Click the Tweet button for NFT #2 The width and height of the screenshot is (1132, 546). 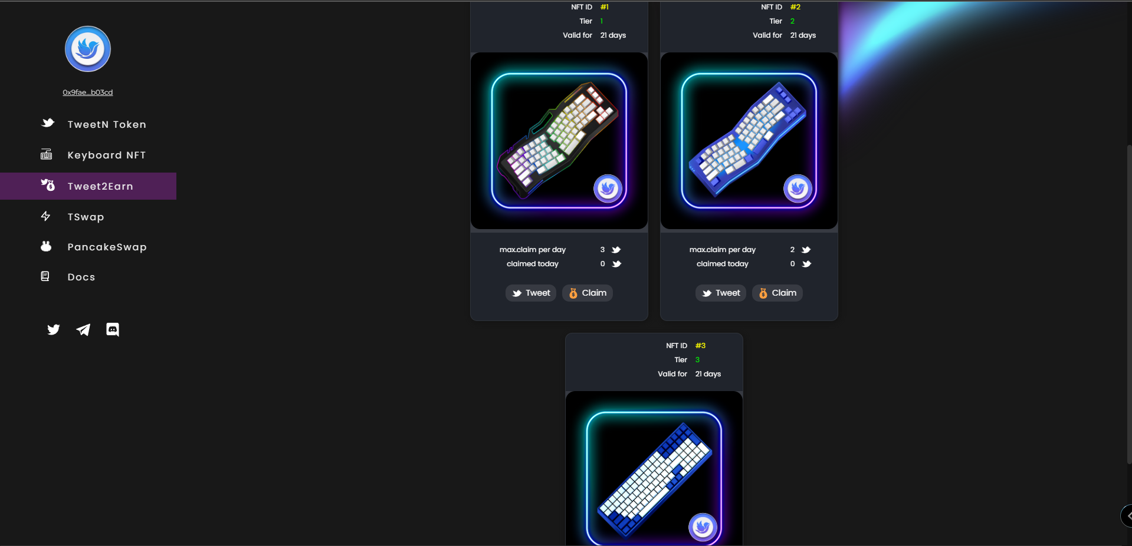coord(721,293)
